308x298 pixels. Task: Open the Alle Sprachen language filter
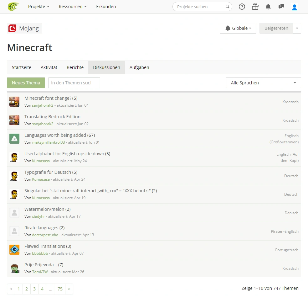[264, 83]
